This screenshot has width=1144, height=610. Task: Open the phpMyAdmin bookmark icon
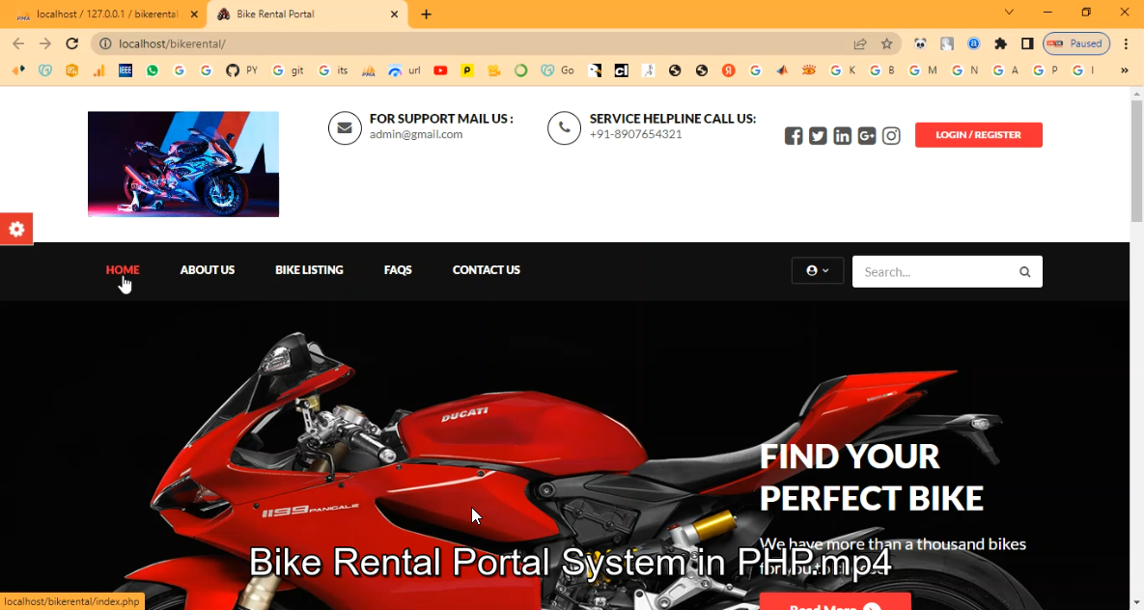[x=369, y=70]
